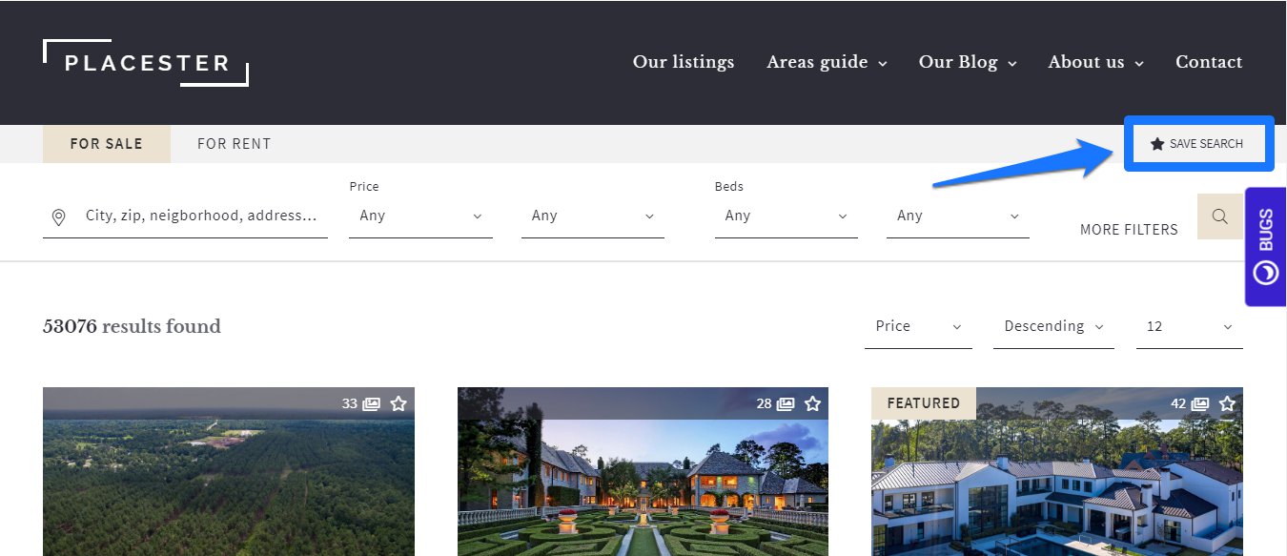
Task: Open the mansion garden listing thumbnail
Action: [x=643, y=471]
